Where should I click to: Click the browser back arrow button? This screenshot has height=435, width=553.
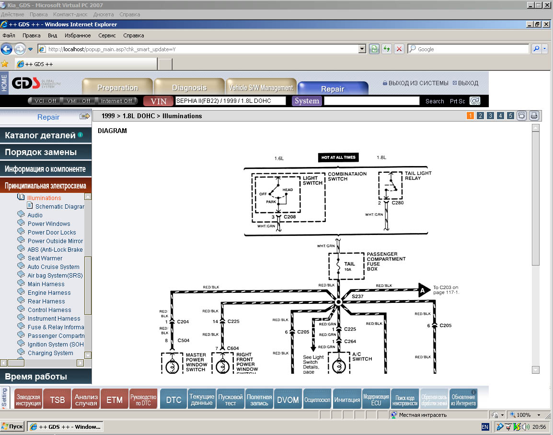click(x=7, y=49)
